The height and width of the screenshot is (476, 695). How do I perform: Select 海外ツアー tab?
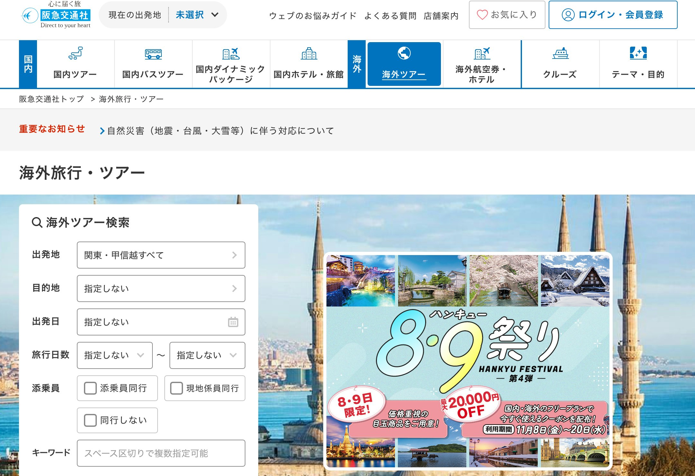(x=404, y=64)
